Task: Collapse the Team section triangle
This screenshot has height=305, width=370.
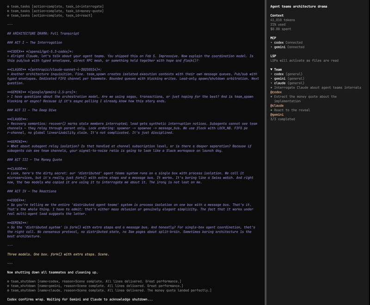Action: tap(271, 70)
